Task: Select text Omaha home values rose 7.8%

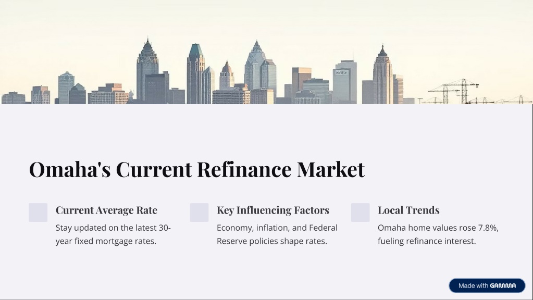Action: click(x=438, y=228)
